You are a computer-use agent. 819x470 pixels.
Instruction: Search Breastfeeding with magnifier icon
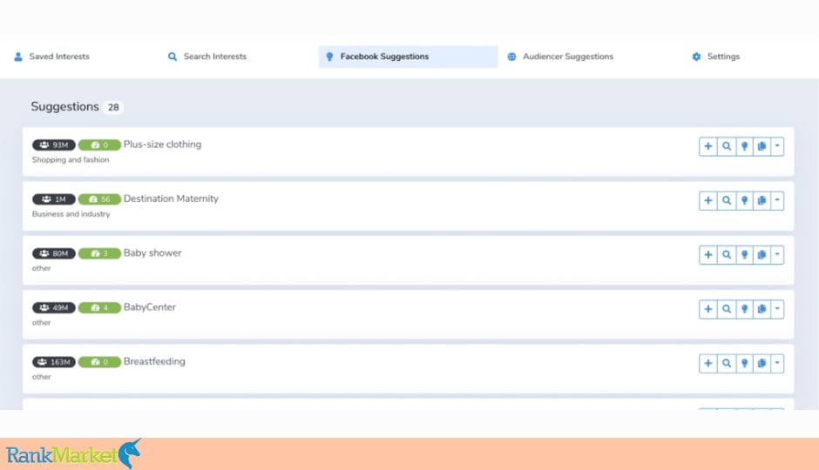click(x=726, y=364)
